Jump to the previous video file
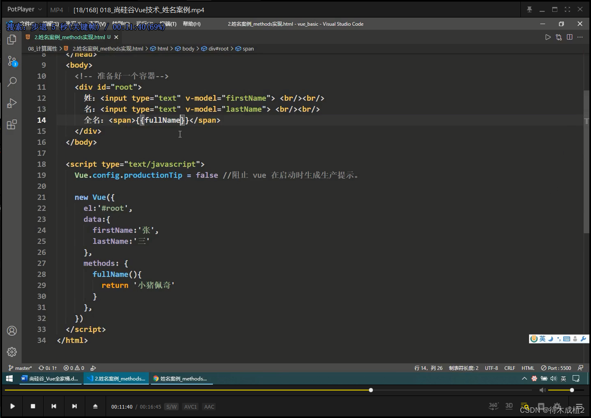Image resolution: width=591 pixels, height=418 pixels. click(x=54, y=406)
